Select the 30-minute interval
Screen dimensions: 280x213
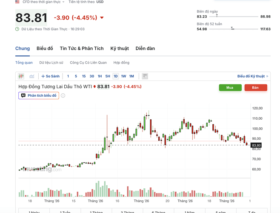click(92, 76)
